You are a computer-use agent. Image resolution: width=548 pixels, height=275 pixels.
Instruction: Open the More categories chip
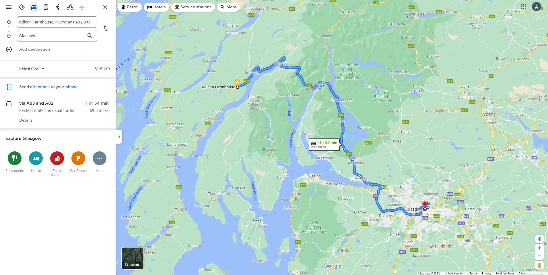228,7
